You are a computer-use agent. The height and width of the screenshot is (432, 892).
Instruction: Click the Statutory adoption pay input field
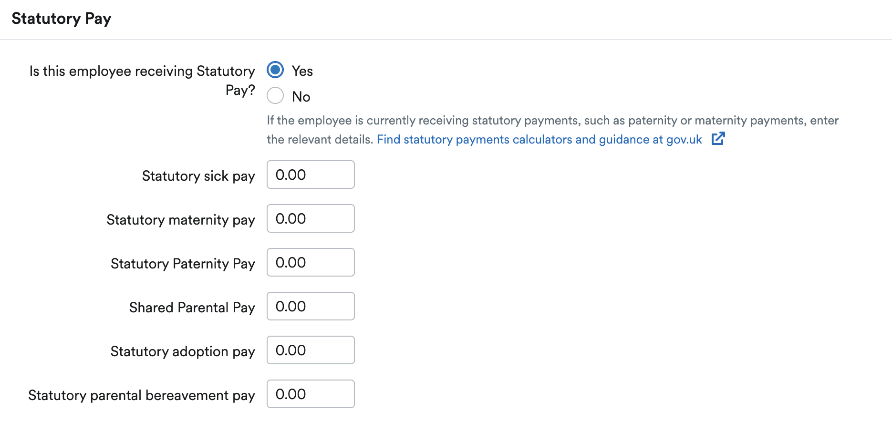coord(311,350)
